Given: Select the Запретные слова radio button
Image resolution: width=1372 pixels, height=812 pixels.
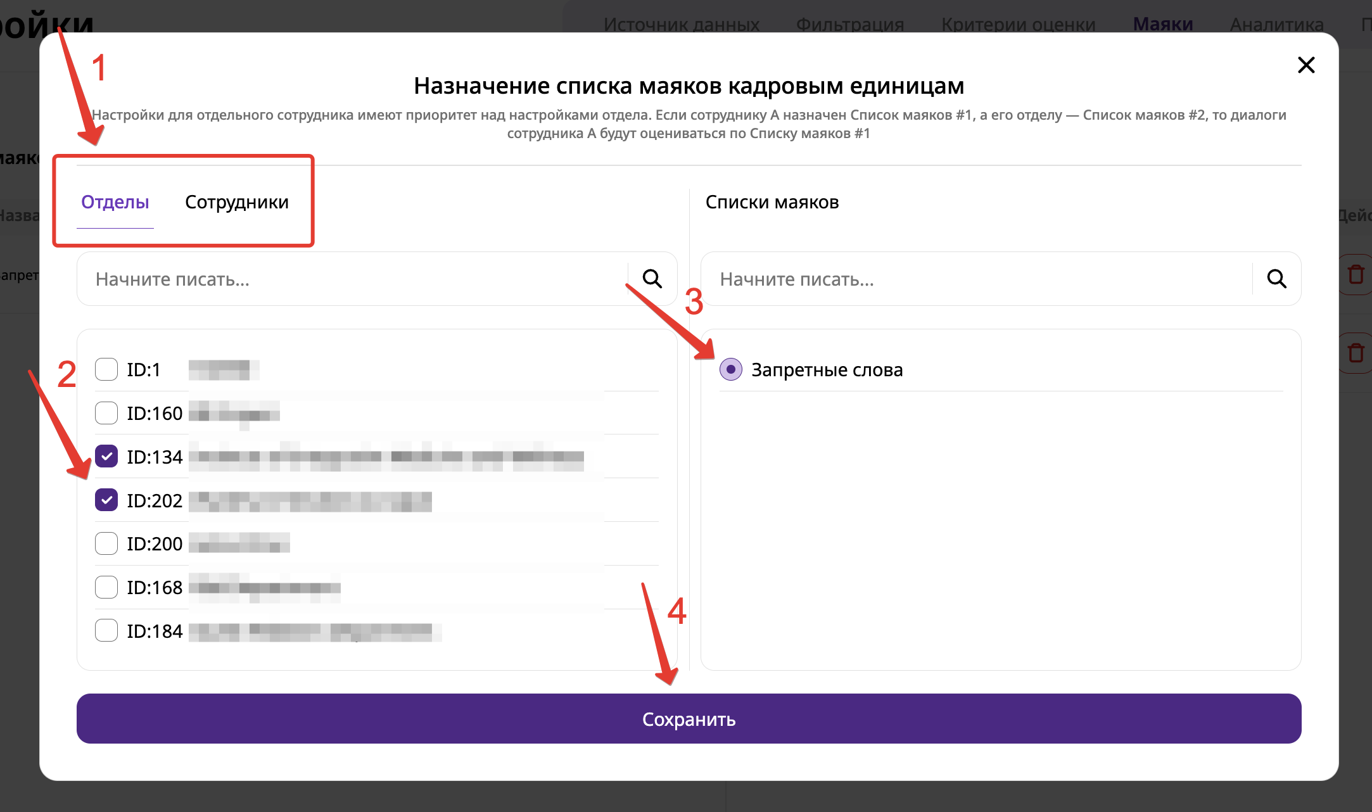Looking at the screenshot, I should coord(730,369).
